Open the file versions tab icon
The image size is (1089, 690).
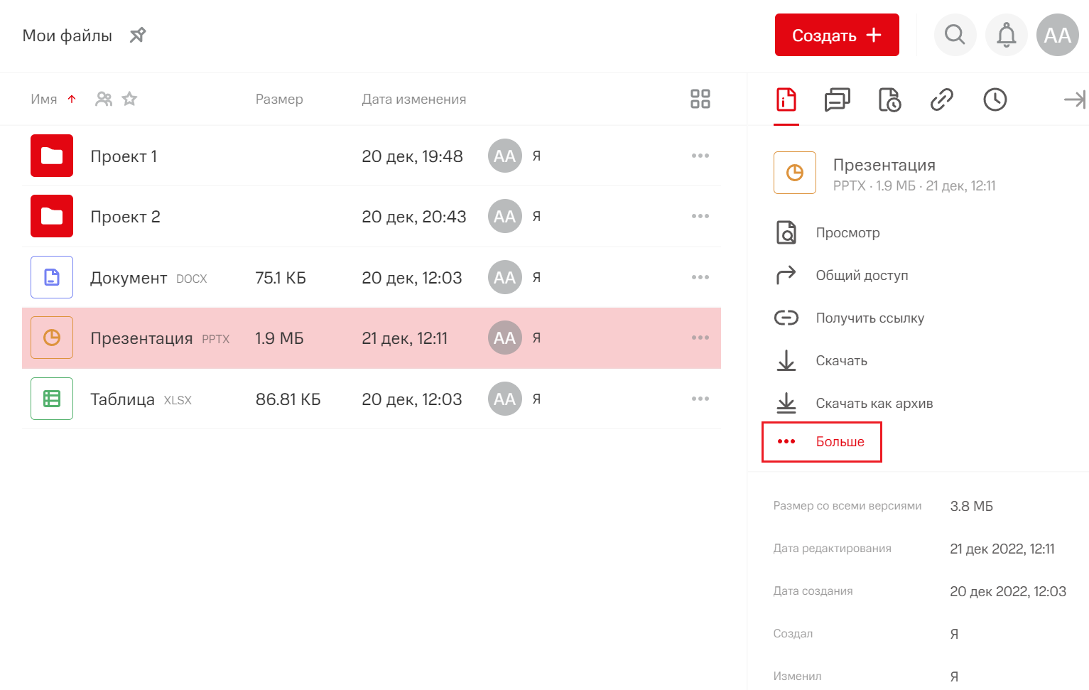coord(889,99)
